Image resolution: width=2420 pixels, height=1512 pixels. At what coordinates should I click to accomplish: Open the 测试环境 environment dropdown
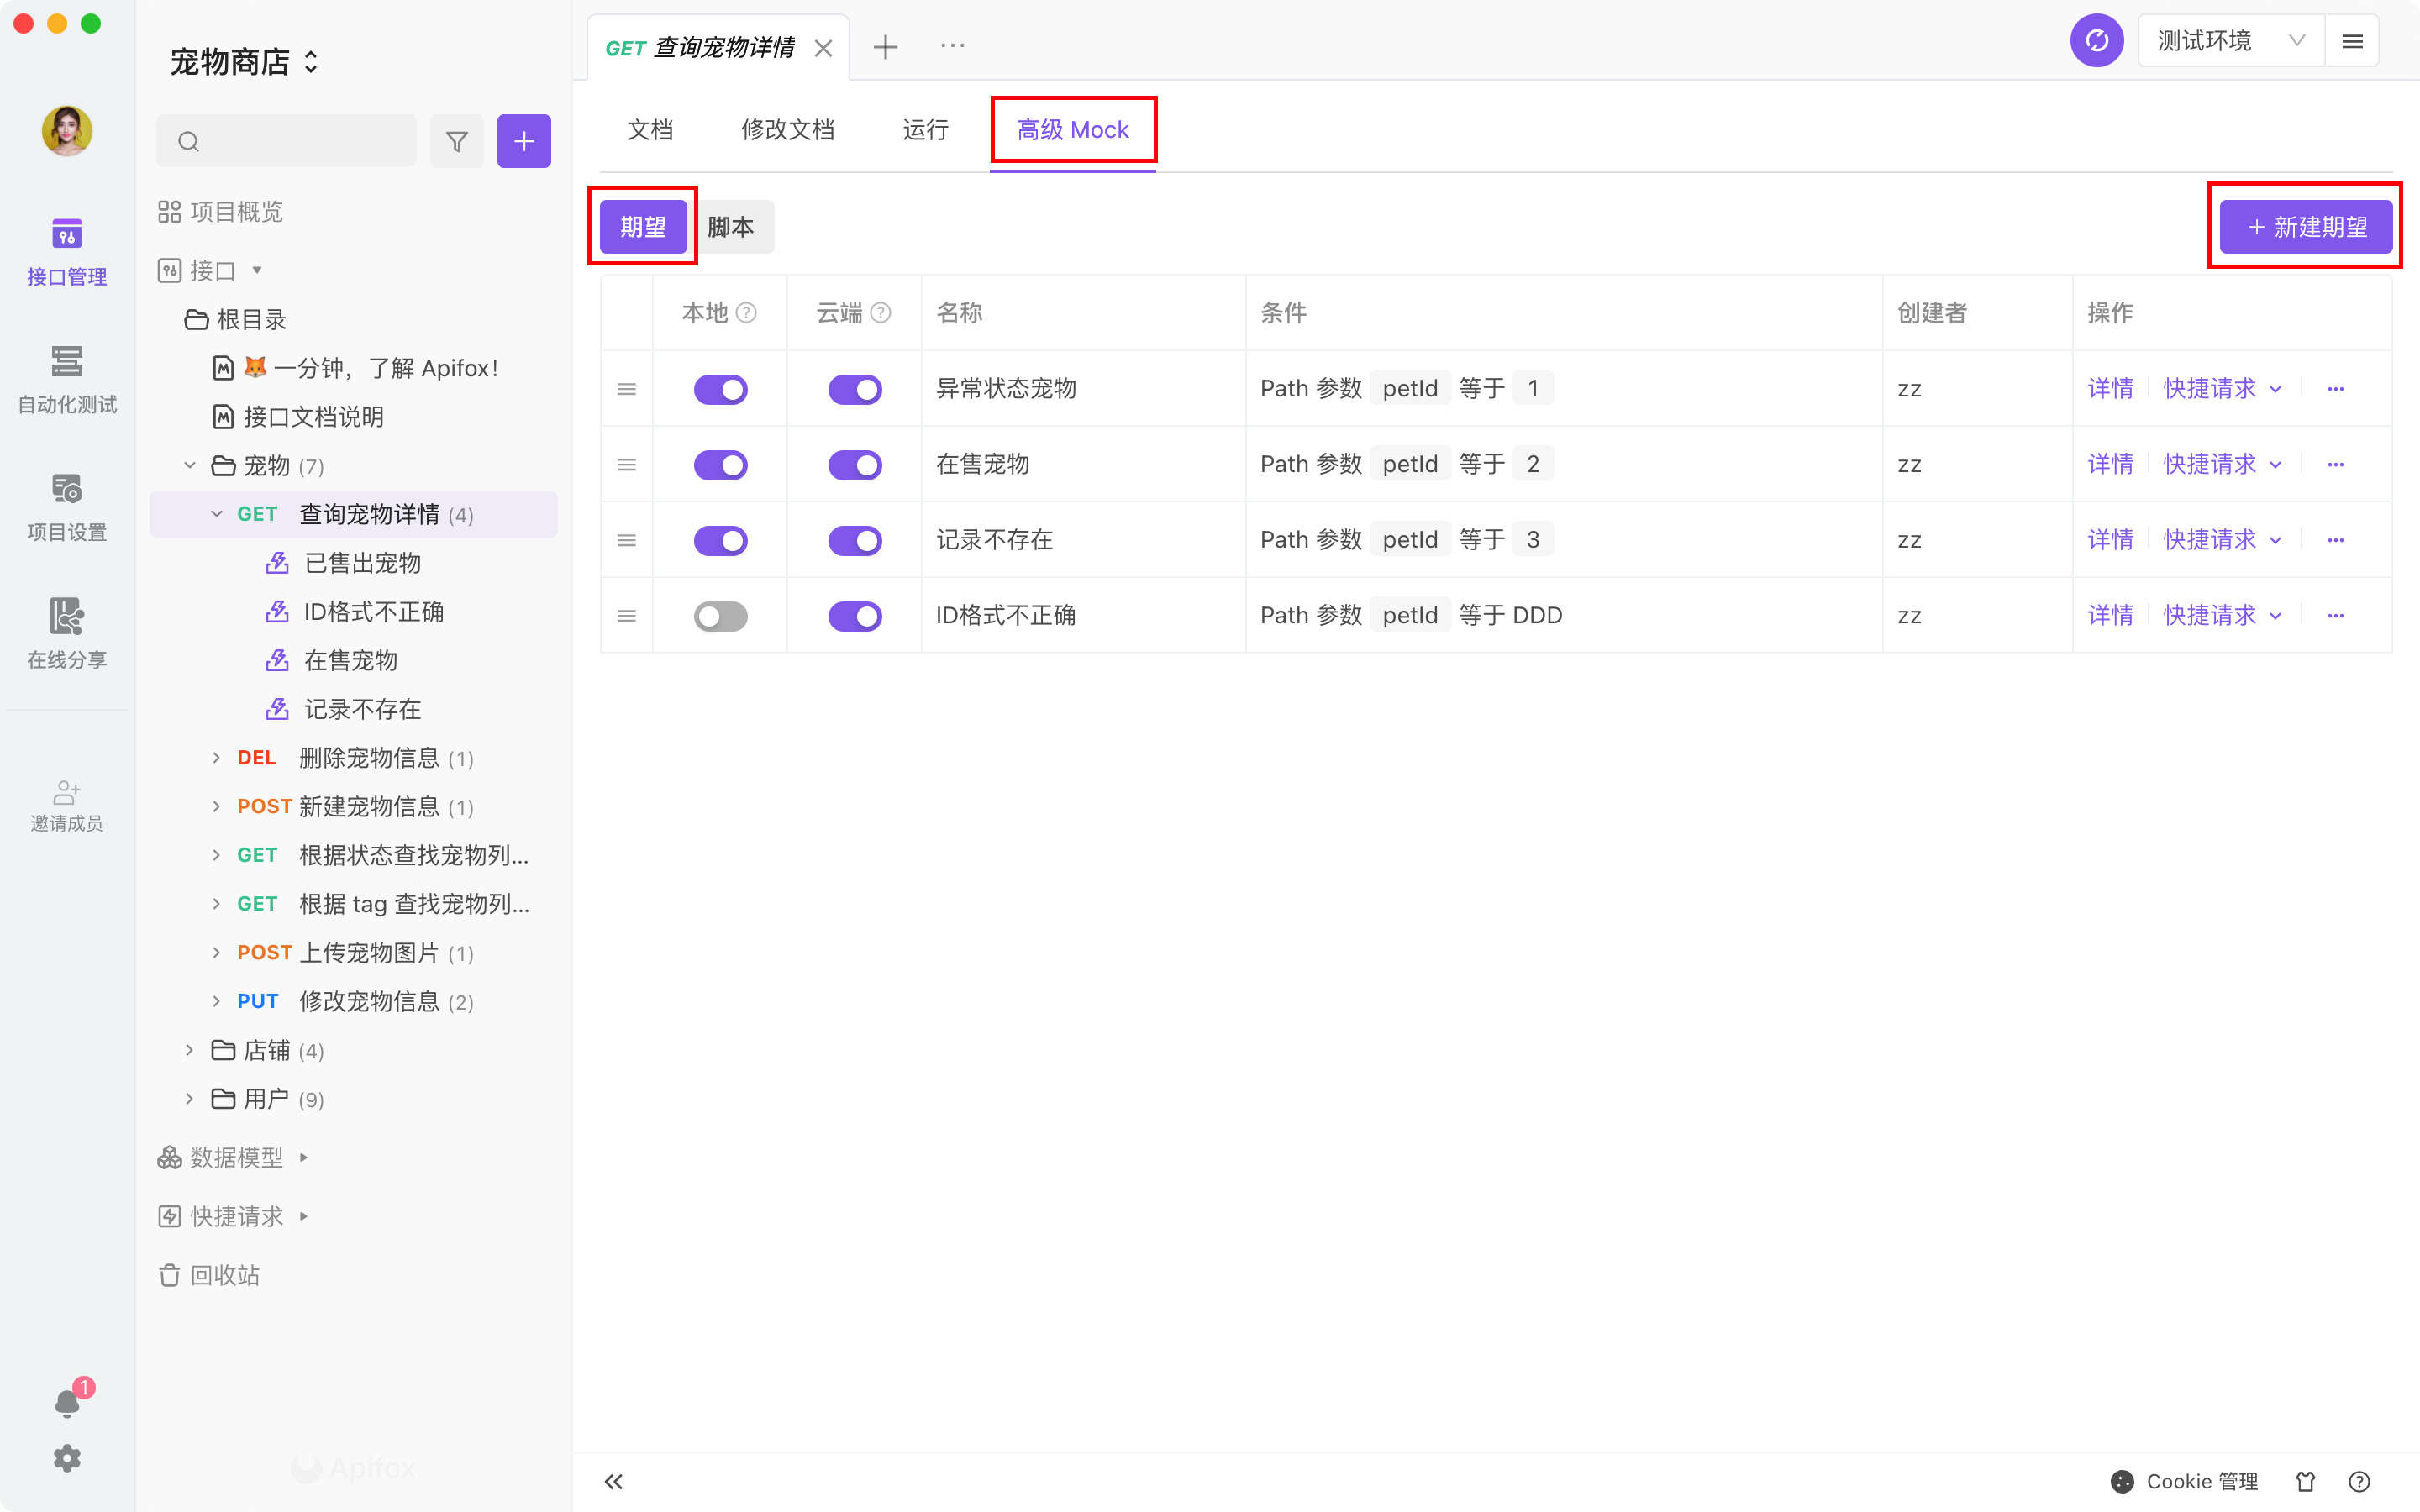(x=2228, y=40)
